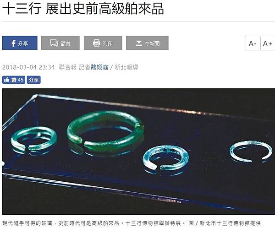Click the thumbs-up like icon
The width and height of the screenshot is (275, 228).
(7, 80)
